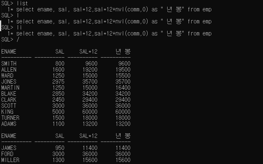Select BLAKE's salary 2850
This screenshot has height=164, width=263.
coord(58,94)
